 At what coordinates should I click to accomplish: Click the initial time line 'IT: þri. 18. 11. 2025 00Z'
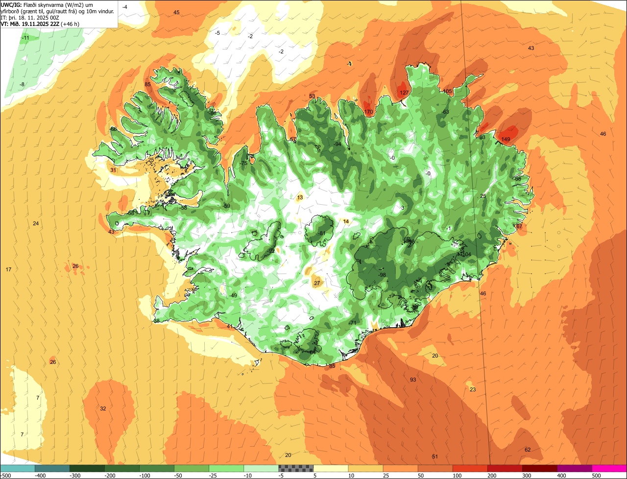30,17
